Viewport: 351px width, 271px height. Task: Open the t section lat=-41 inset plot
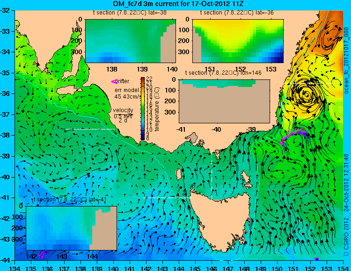pyautogui.click(x=72, y=228)
